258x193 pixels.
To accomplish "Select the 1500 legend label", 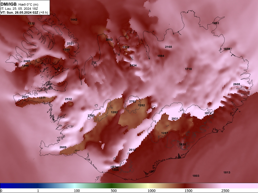I will pyautogui.click(x=188, y=191).
